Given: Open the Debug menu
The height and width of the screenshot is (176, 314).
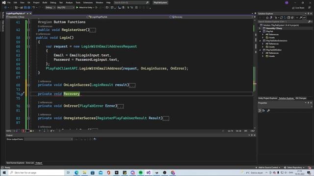Looking at the screenshot, I should [x=53, y=2].
